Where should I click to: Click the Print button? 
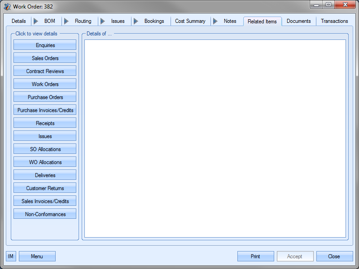(x=255, y=256)
